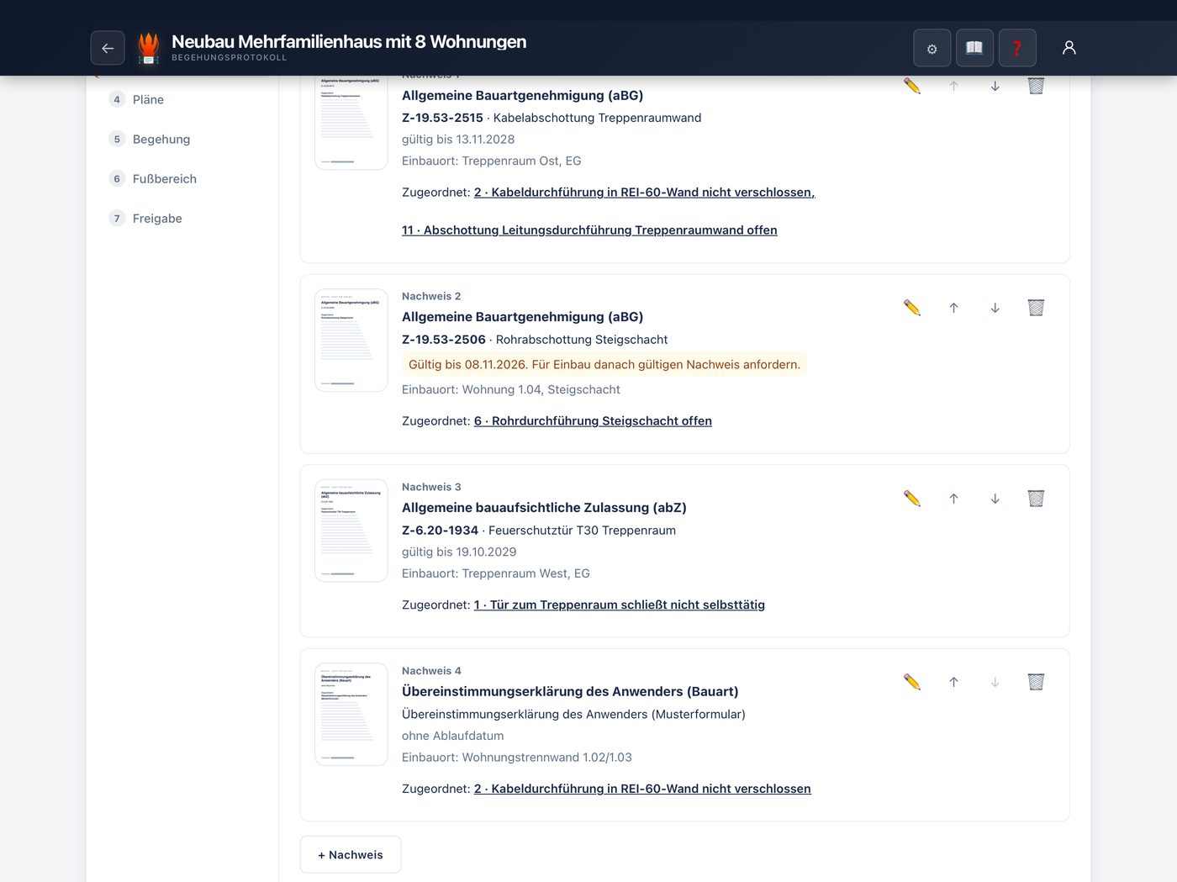Click the validity warning Gültig bis 08.11.2026
The height and width of the screenshot is (882, 1177).
tap(604, 364)
